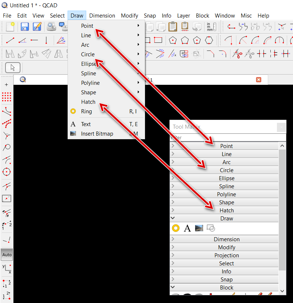Click the red dotted grid snap icon
Screen dimensions: 293x303
pyautogui.click(x=7, y=97)
